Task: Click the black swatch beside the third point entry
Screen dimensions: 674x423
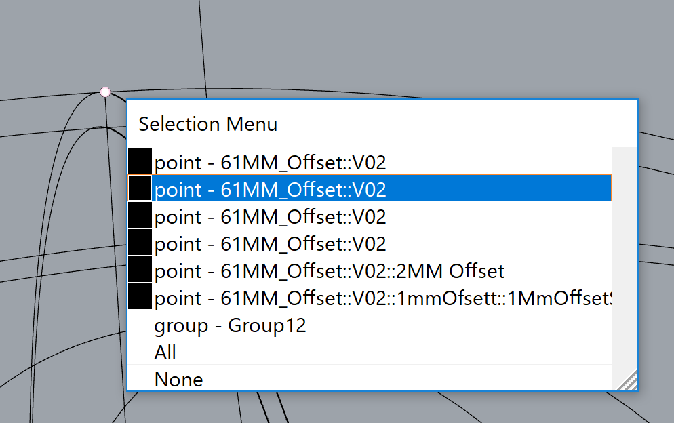Action: click(140, 216)
